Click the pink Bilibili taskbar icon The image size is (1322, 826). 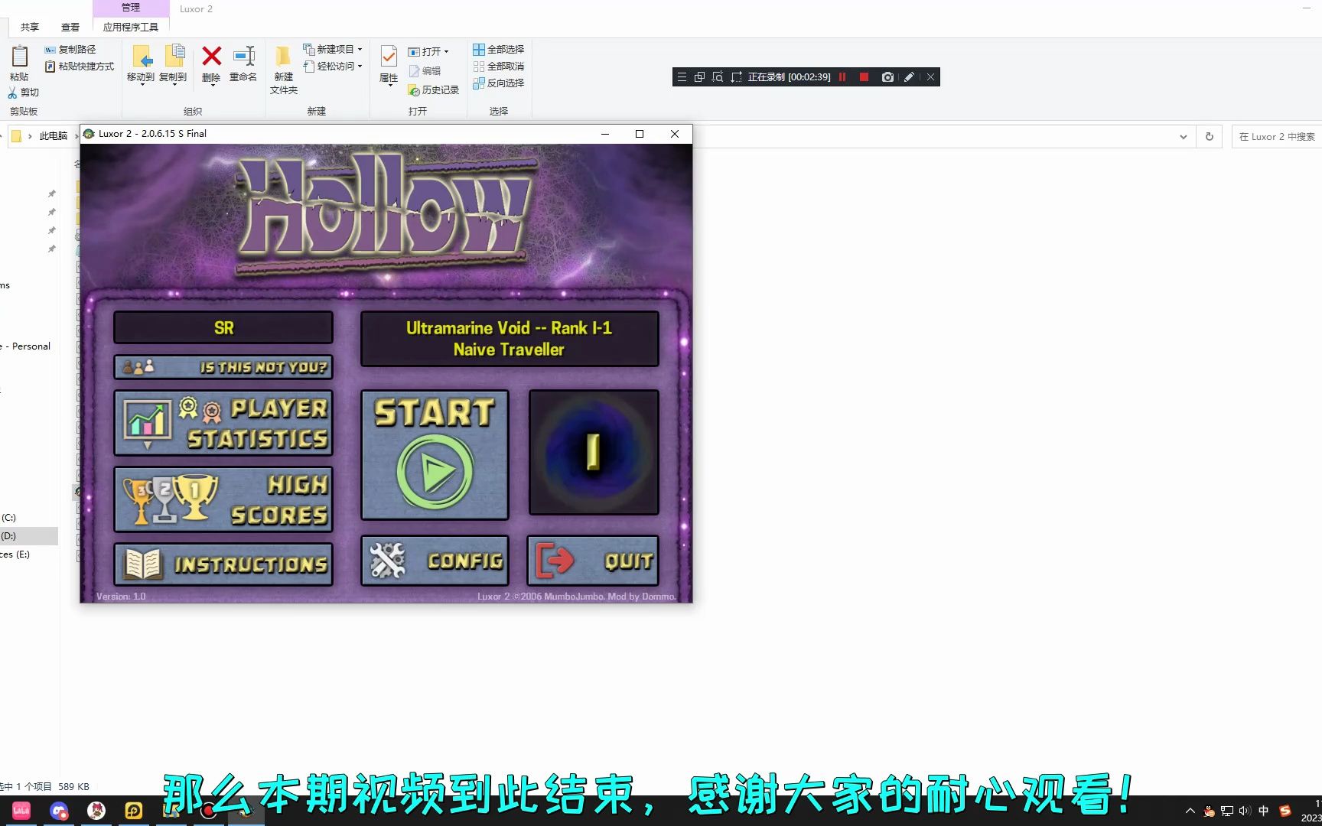[21, 811]
